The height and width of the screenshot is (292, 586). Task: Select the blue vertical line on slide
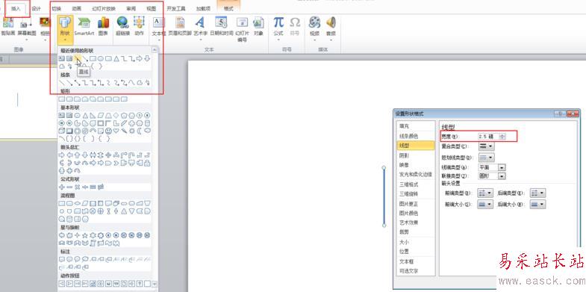(x=384, y=196)
